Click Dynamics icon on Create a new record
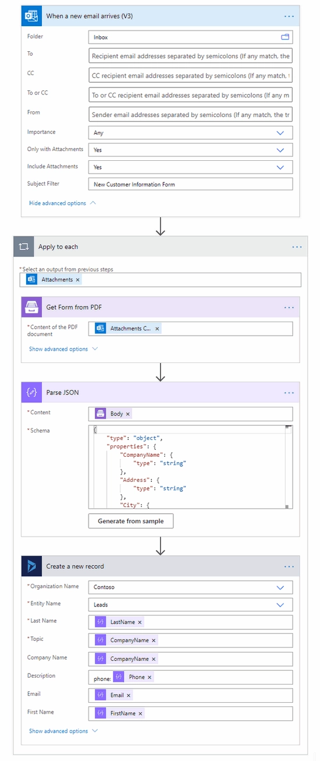The height and width of the screenshot is (761, 320). click(x=31, y=566)
